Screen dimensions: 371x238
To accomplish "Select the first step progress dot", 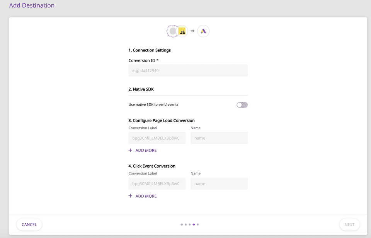I will (182, 224).
